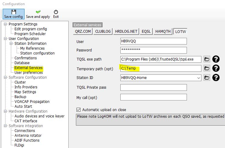Select Connections in tree
Screen dimensions: 225x148
click(25, 131)
